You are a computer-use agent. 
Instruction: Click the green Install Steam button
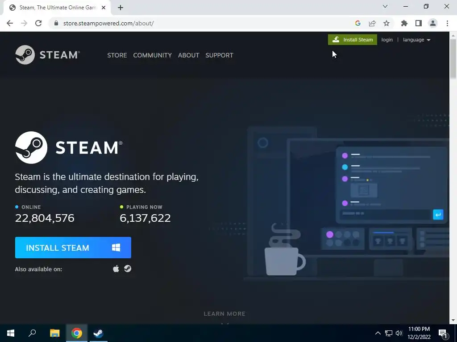pos(353,40)
